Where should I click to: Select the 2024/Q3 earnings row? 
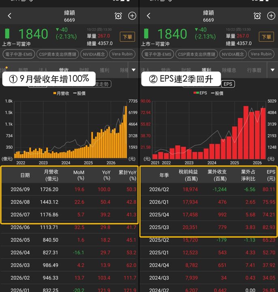209,278
